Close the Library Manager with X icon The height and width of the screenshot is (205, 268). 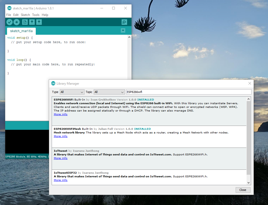tap(249, 84)
